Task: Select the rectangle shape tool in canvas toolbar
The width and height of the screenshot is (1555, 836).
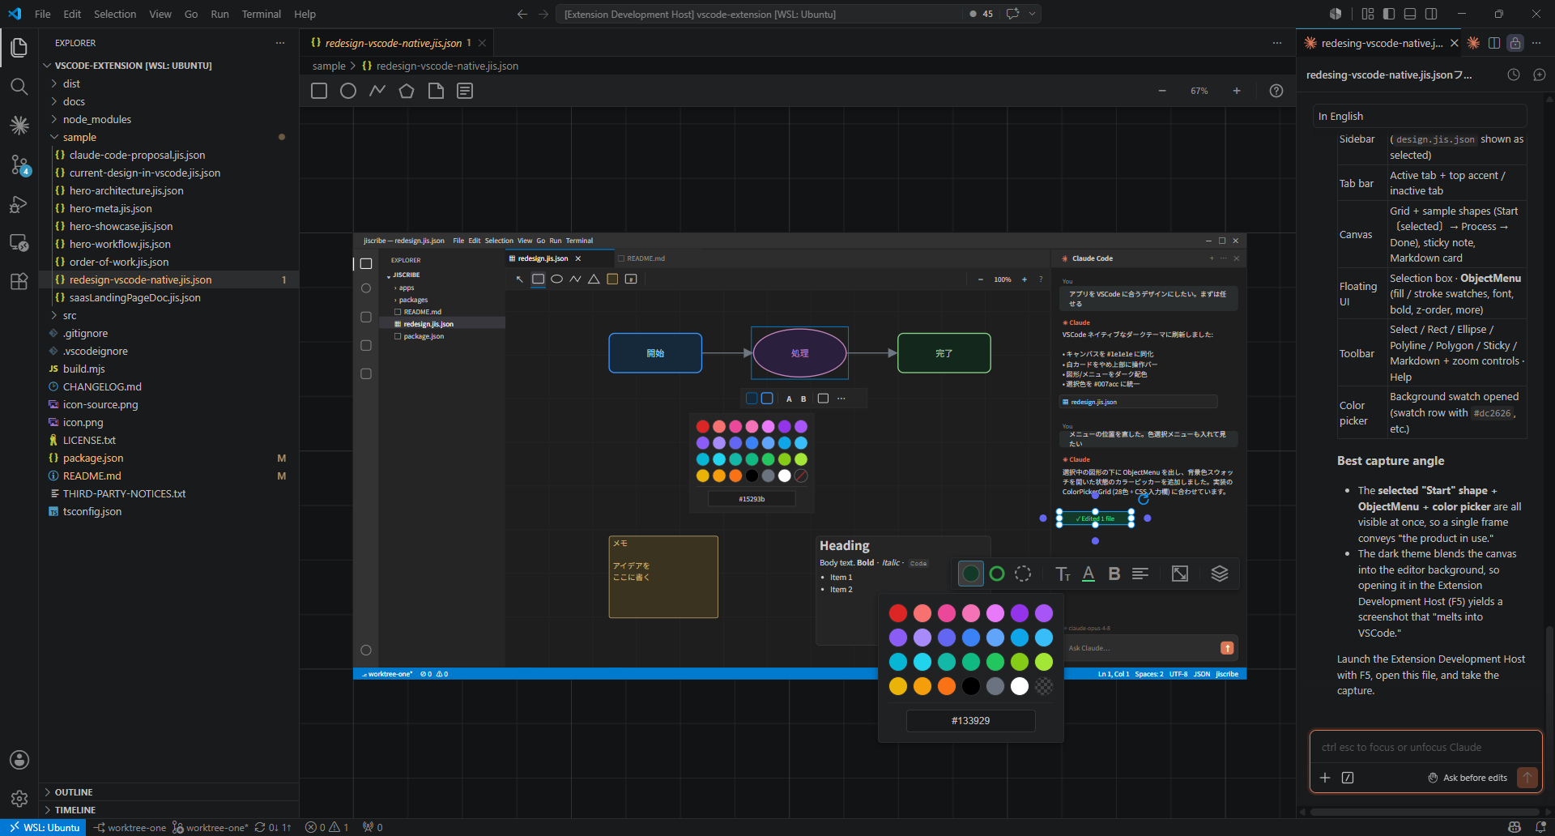Action: (x=319, y=91)
